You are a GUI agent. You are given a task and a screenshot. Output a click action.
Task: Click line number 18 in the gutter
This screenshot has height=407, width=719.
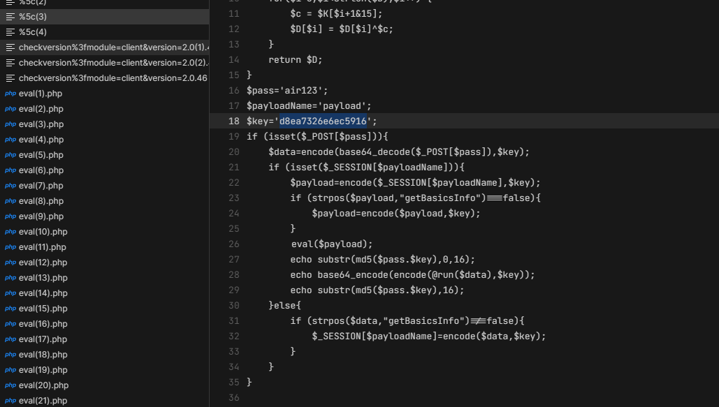[x=234, y=121]
